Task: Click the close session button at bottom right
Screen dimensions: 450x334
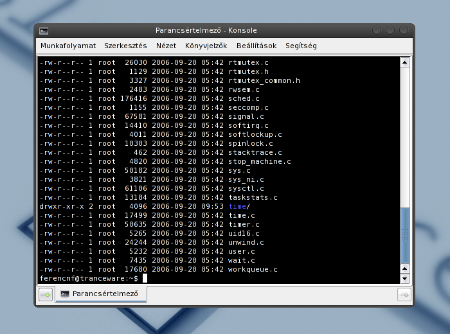Action: point(404,294)
